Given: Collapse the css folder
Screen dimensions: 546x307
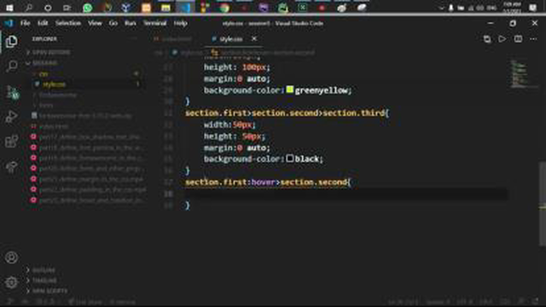Looking at the screenshot, I should pos(44,74).
